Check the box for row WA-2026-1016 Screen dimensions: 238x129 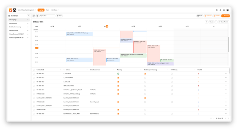pyautogui.click(x=34, y=90)
